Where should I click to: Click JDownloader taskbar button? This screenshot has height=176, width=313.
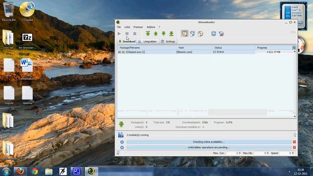click(x=91, y=172)
